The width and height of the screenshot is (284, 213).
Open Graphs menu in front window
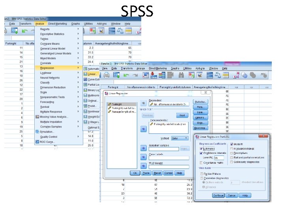pos(175,68)
